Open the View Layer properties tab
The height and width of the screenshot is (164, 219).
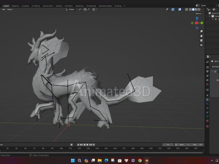click(208, 76)
